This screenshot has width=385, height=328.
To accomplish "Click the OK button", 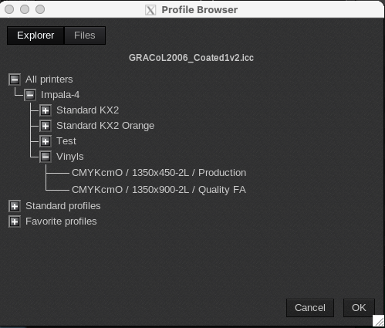I will pyautogui.click(x=359, y=308).
